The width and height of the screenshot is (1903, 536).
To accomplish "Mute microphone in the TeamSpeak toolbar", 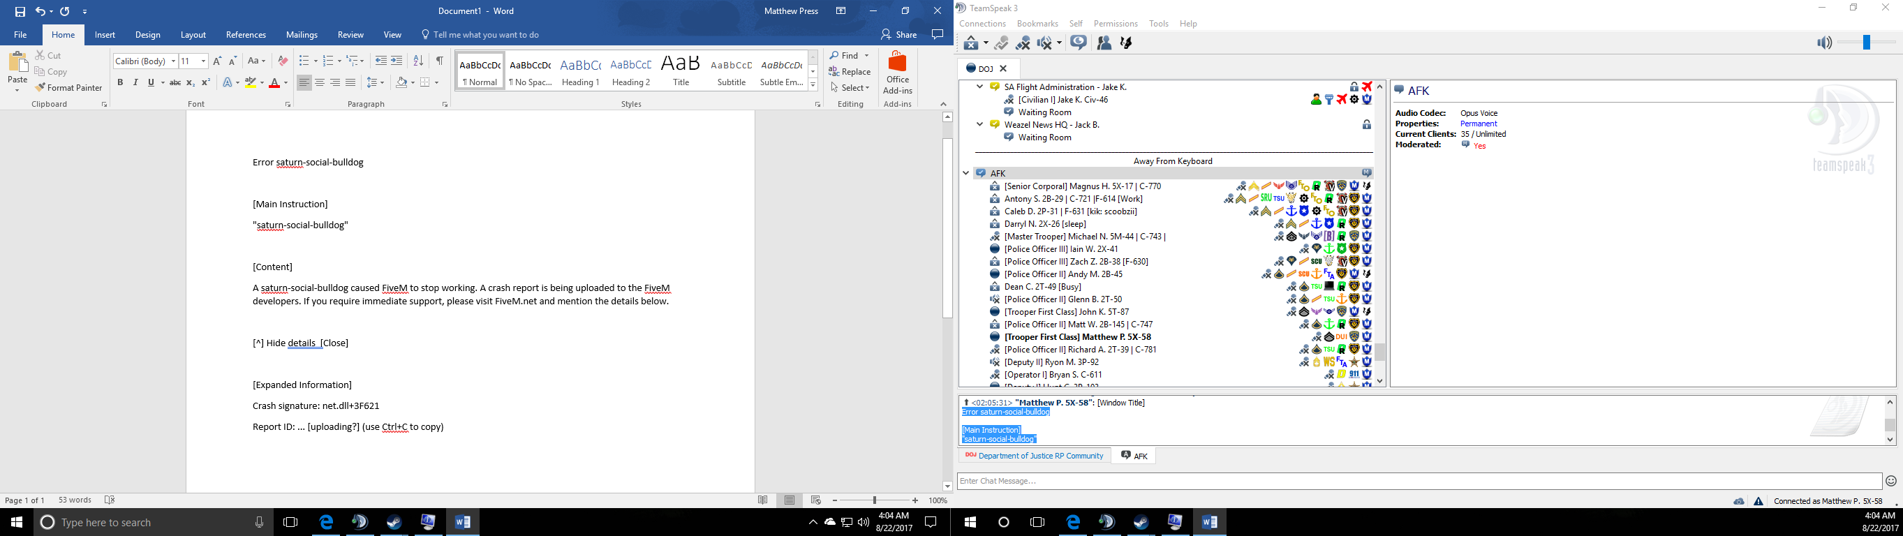I will [1023, 43].
